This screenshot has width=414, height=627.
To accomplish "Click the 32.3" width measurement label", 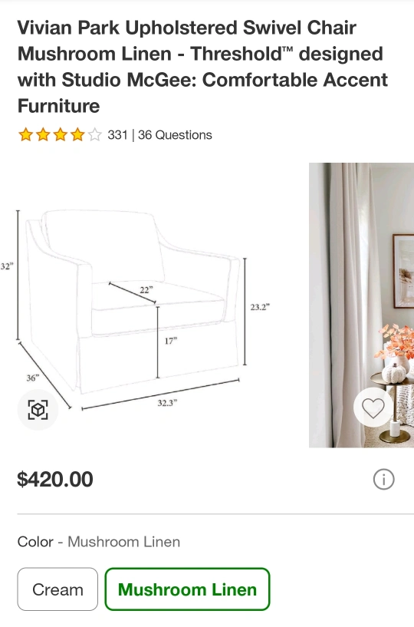I will point(167,403).
